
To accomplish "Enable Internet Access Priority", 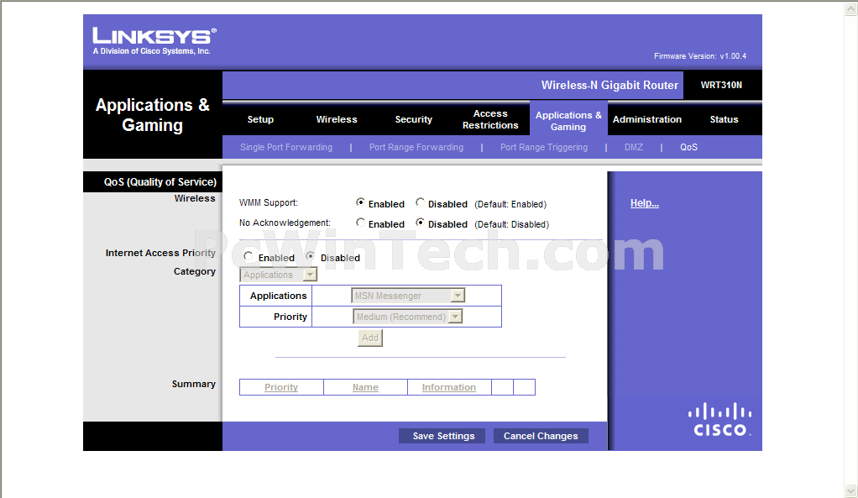I will [x=249, y=256].
